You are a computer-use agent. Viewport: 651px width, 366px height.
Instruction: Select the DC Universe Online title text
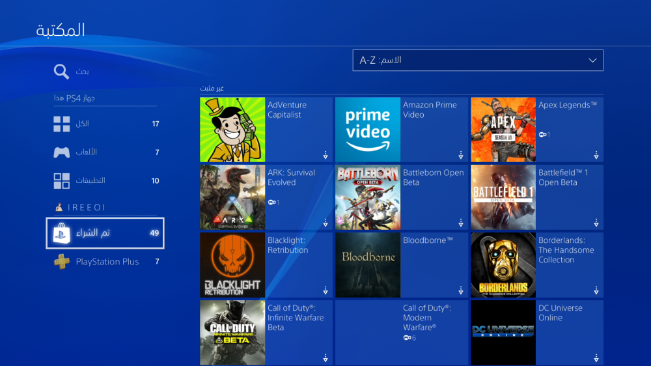560,313
